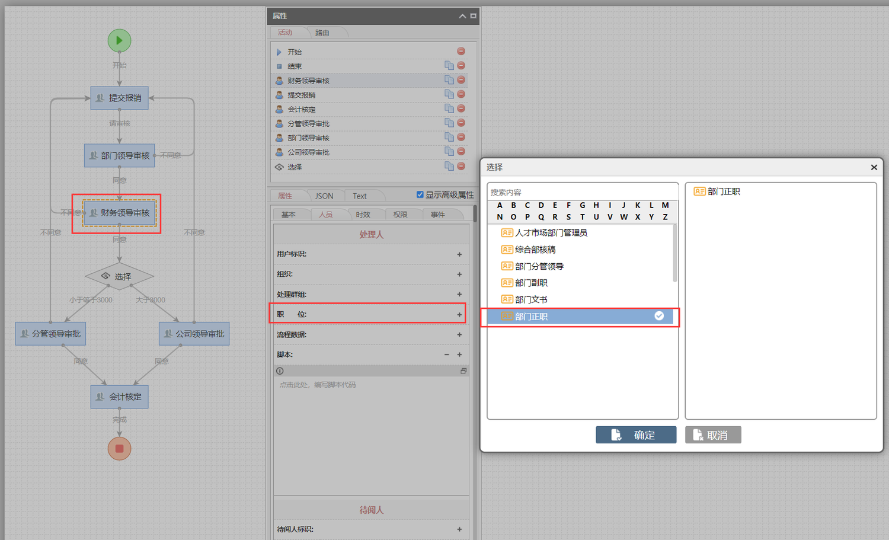
Task: Collapse the 属性 panel using the header chevron
Action: point(462,16)
